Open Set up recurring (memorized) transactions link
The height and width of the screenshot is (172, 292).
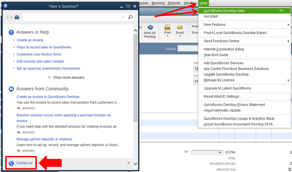(x=48, y=69)
